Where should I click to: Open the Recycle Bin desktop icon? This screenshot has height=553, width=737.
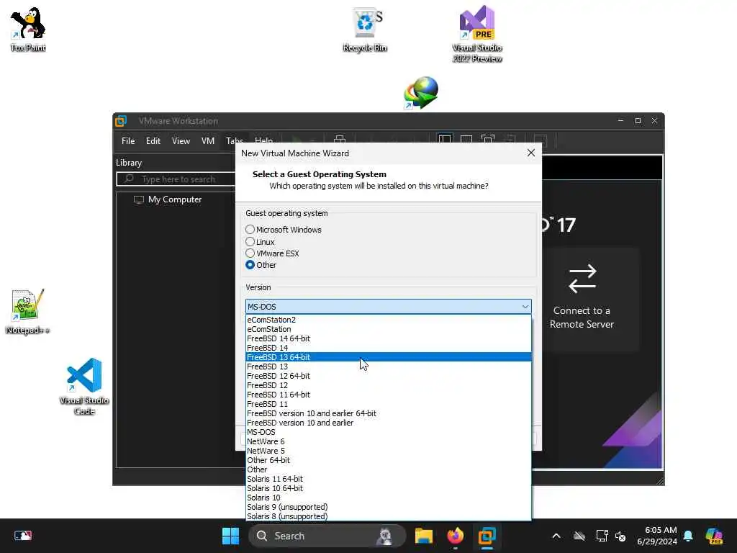[x=365, y=29]
